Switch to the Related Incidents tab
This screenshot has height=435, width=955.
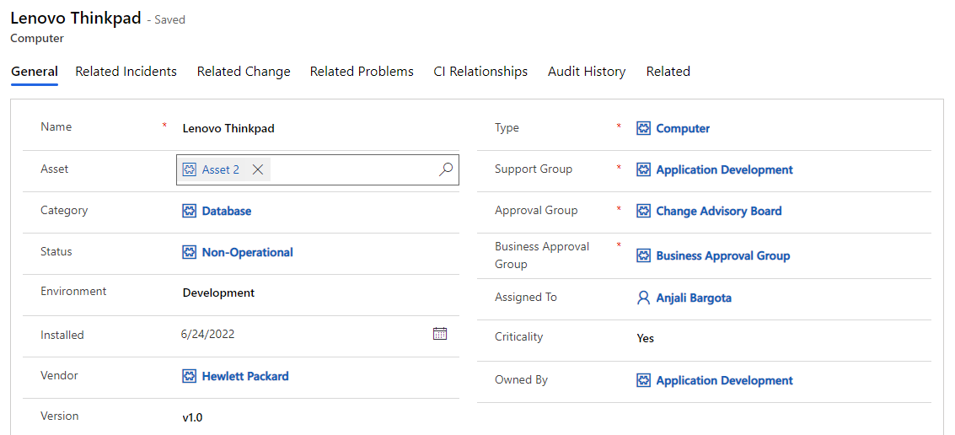(x=126, y=72)
